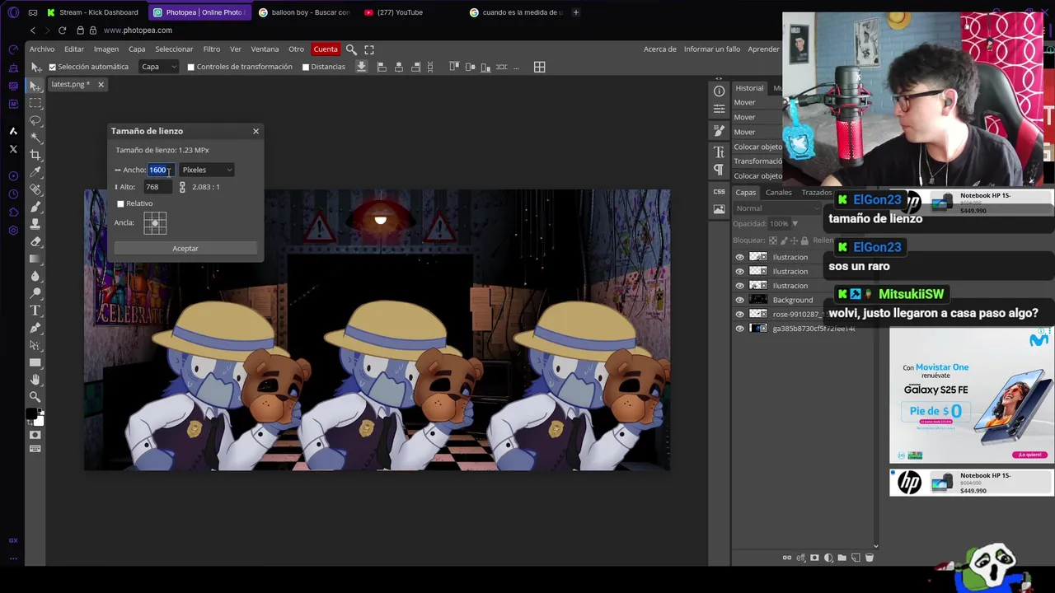The image size is (1055, 593).
Task: Select the Clone Stamp tool
Action: coord(35,224)
